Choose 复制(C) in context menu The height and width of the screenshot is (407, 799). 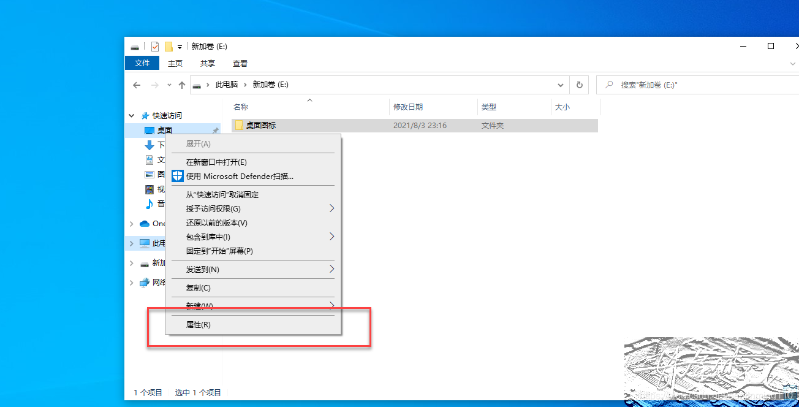coord(253,288)
